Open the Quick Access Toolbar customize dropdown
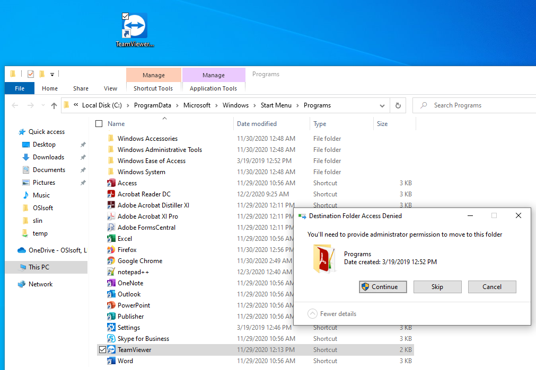This screenshot has height=370, width=536. (52, 74)
